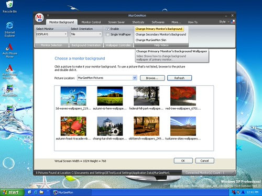
Task: Click the MurGeeMon round logo button
Action: [39, 18]
